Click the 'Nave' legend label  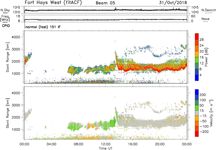click(205, 19)
